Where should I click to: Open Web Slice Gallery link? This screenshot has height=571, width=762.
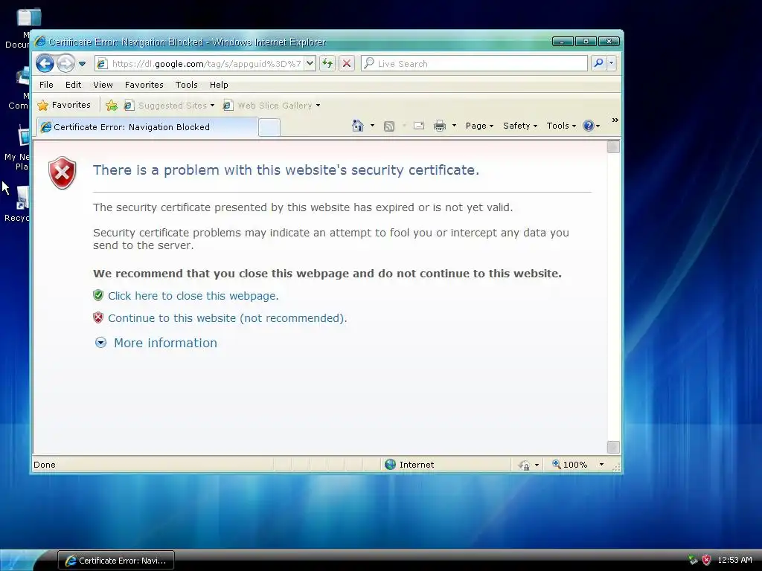point(271,106)
